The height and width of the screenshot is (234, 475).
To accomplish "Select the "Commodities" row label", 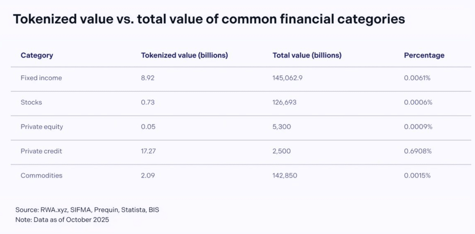I will 41,175.
